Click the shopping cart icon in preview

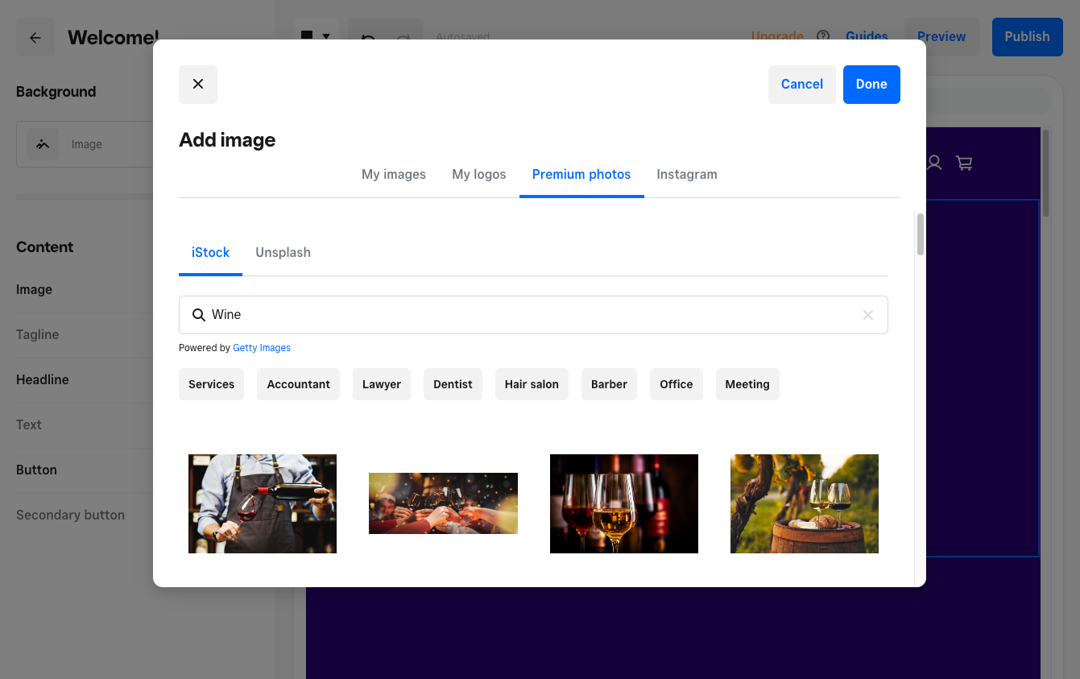964,163
